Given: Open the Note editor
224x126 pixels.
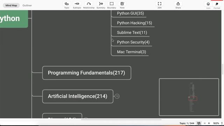Looking at the screenshot, I should click(x=122, y=5).
